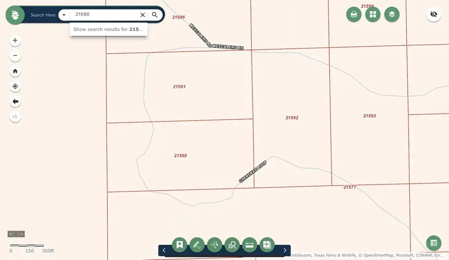This screenshot has height=260, width=449.
Task: Open the Basemap gallery grid icon
Action: (x=373, y=14)
